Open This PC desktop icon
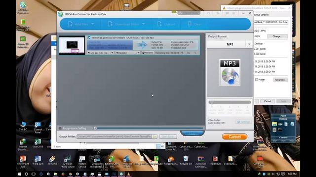316x177 pixels. 23,126
